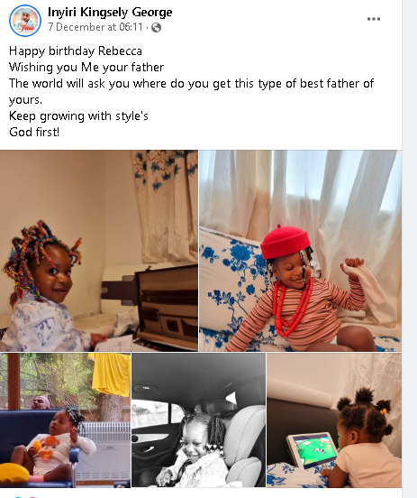
Task: Click the Keep growing with style's line
Action: point(78,115)
